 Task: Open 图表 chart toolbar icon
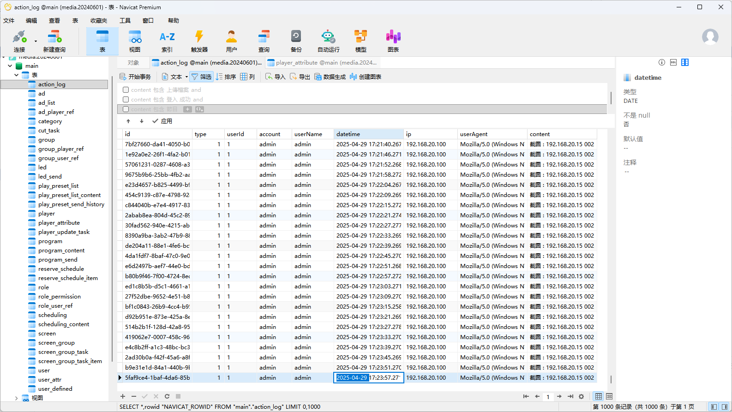[x=393, y=41]
